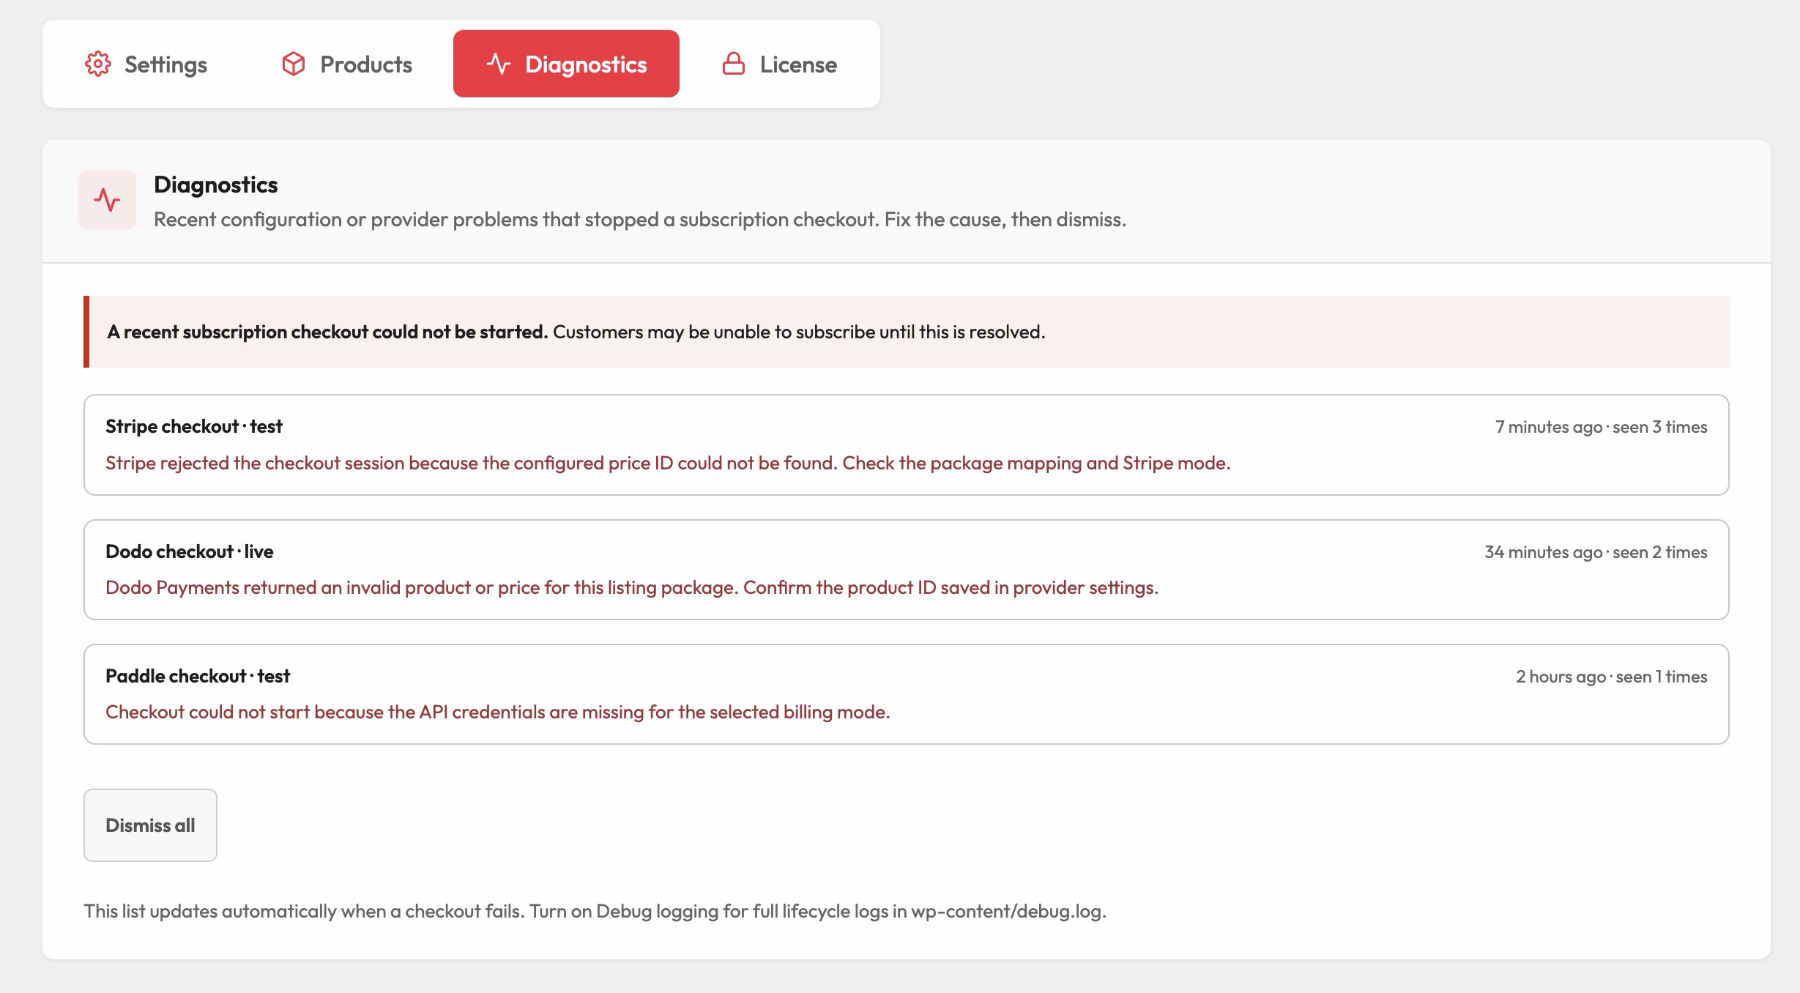Image resolution: width=1800 pixels, height=993 pixels.
Task: Click the '7 minutes ago' timestamp
Action: (x=1549, y=427)
